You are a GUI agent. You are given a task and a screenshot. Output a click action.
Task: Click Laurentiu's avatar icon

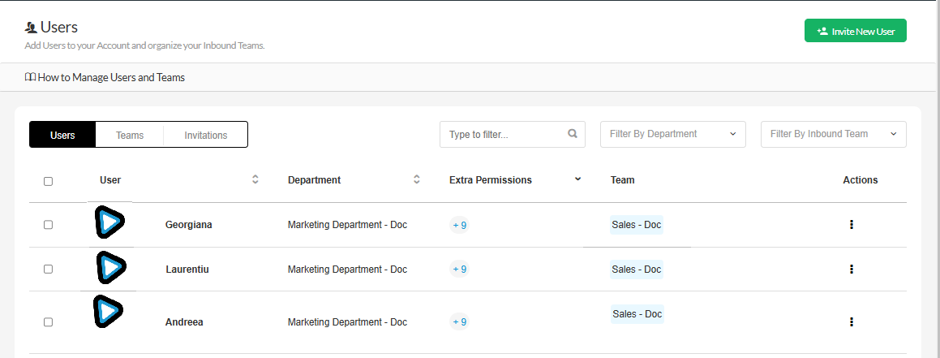109,267
